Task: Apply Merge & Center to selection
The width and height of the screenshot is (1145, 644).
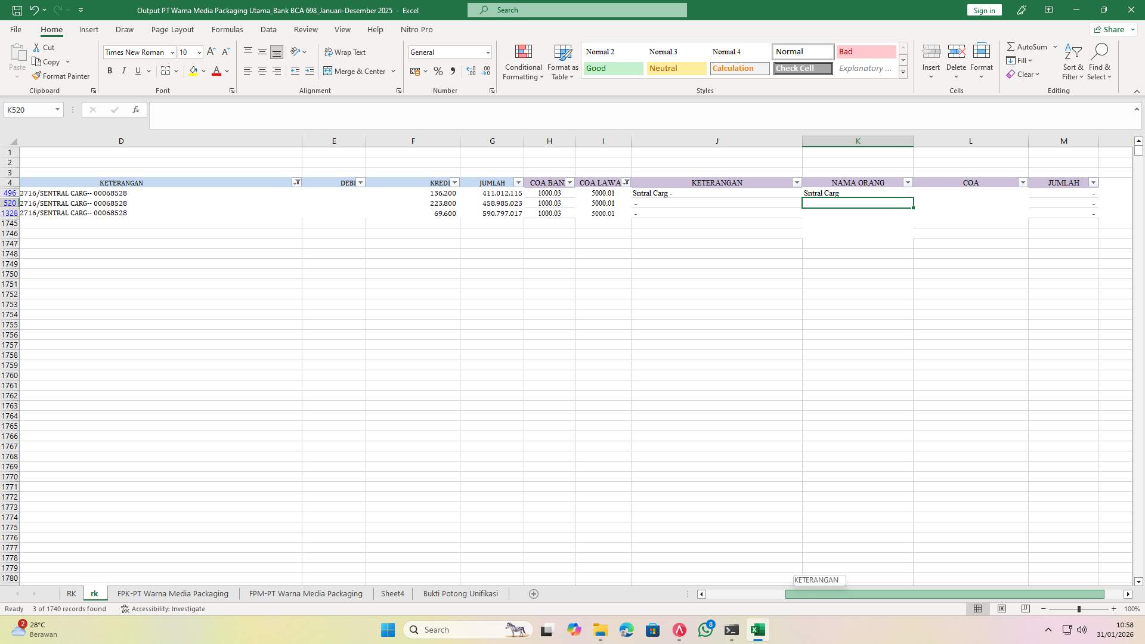Action: point(355,71)
